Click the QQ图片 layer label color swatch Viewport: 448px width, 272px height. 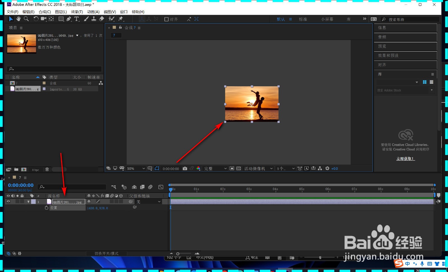tap(33, 202)
